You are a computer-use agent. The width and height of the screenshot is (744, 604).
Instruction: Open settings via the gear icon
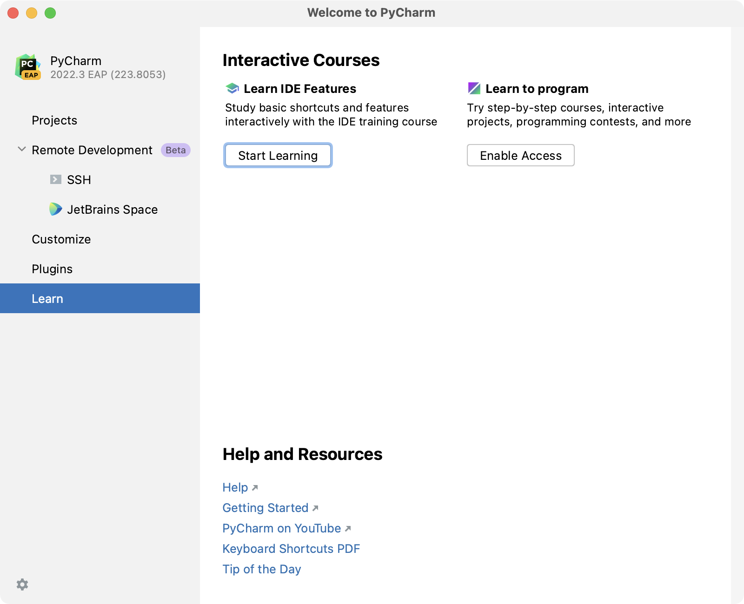tap(22, 584)
